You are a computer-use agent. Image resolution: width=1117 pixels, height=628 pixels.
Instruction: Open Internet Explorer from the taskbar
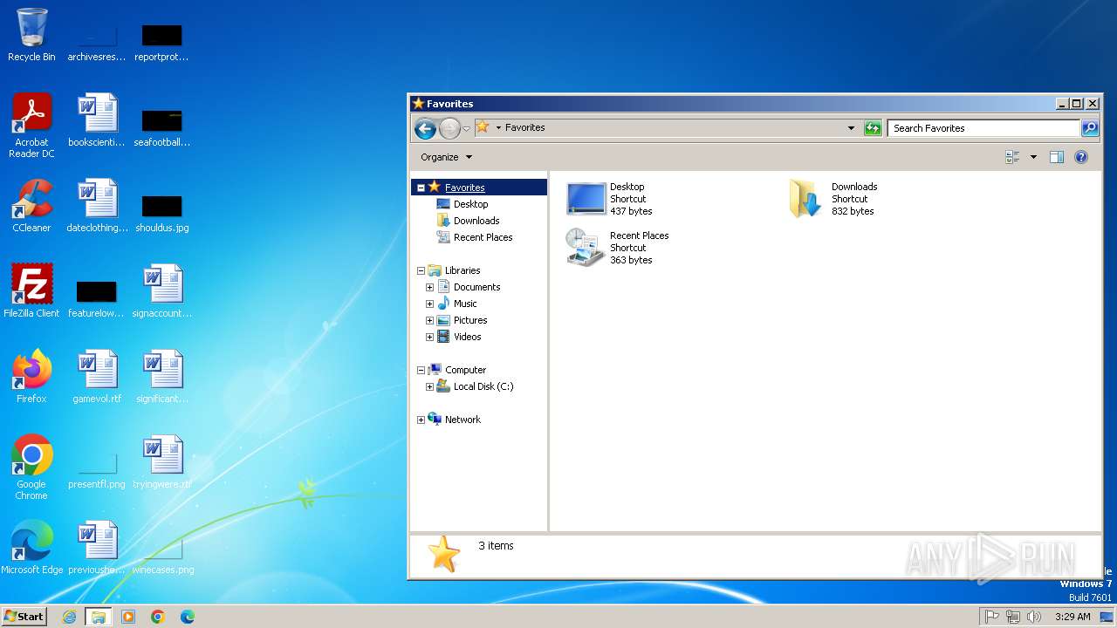tap(69, 617)
